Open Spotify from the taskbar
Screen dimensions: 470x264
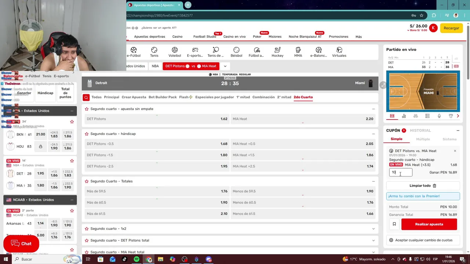click(x=137, y=259)
